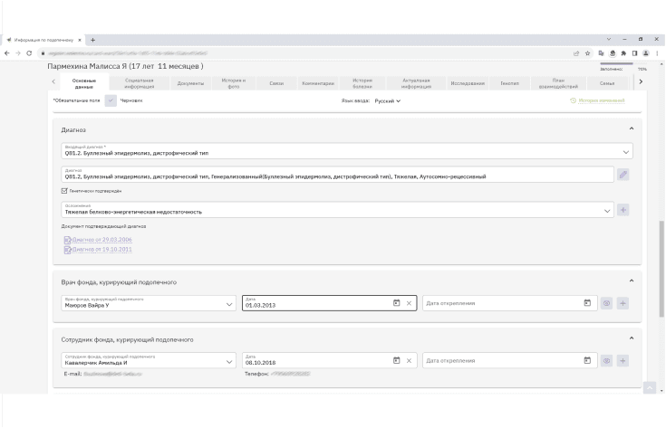The height and width of the screenshot is (428, 666).
Task: Uncheck Генетически подтверждён checkbox
Action: [x=64, y=191]
